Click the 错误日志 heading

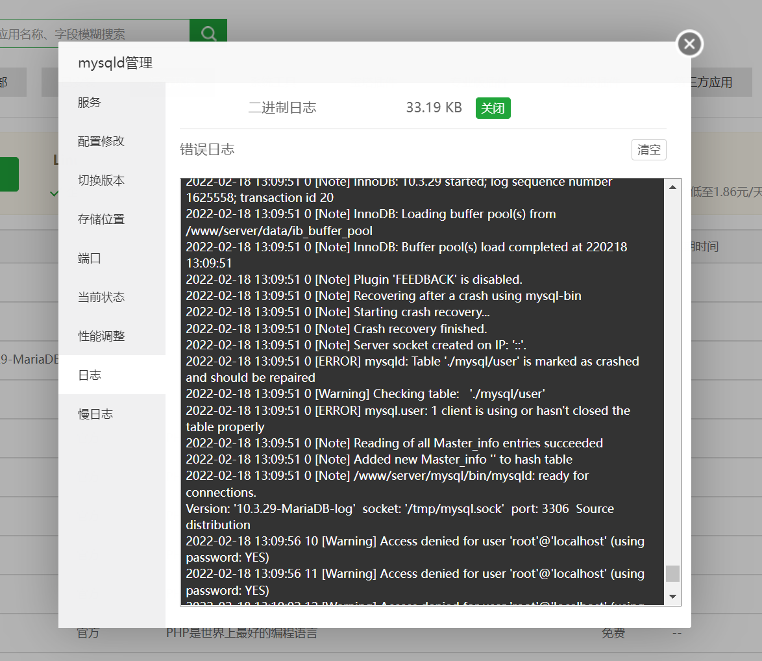[207, 149]
